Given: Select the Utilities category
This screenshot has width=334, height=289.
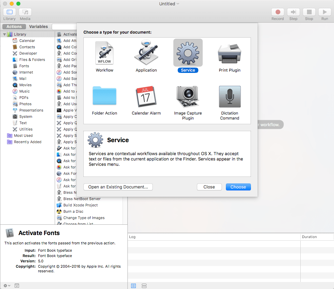Looking at the screenshot, I should tap(26, 129).
